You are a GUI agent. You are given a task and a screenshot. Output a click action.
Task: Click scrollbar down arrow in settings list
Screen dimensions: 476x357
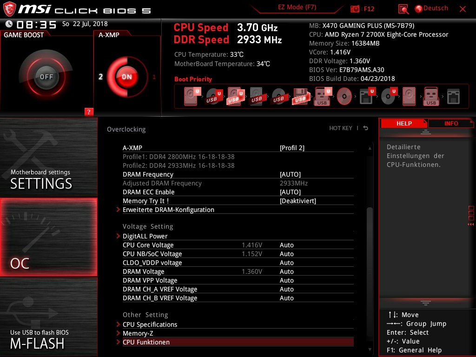click(x=370, y=350)
